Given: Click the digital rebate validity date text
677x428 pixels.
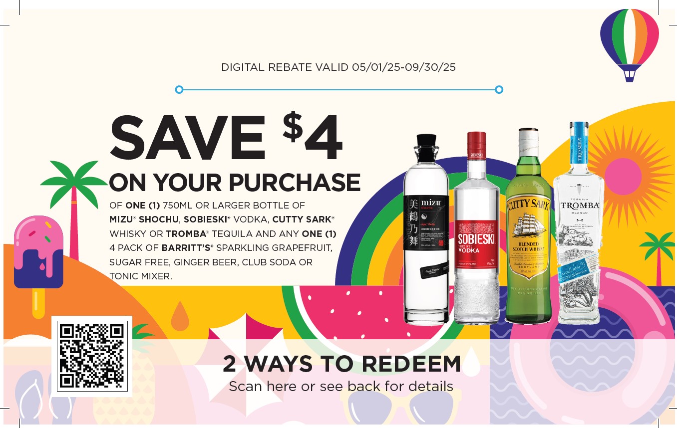Looking at the screenshot, I should point(338,67).
